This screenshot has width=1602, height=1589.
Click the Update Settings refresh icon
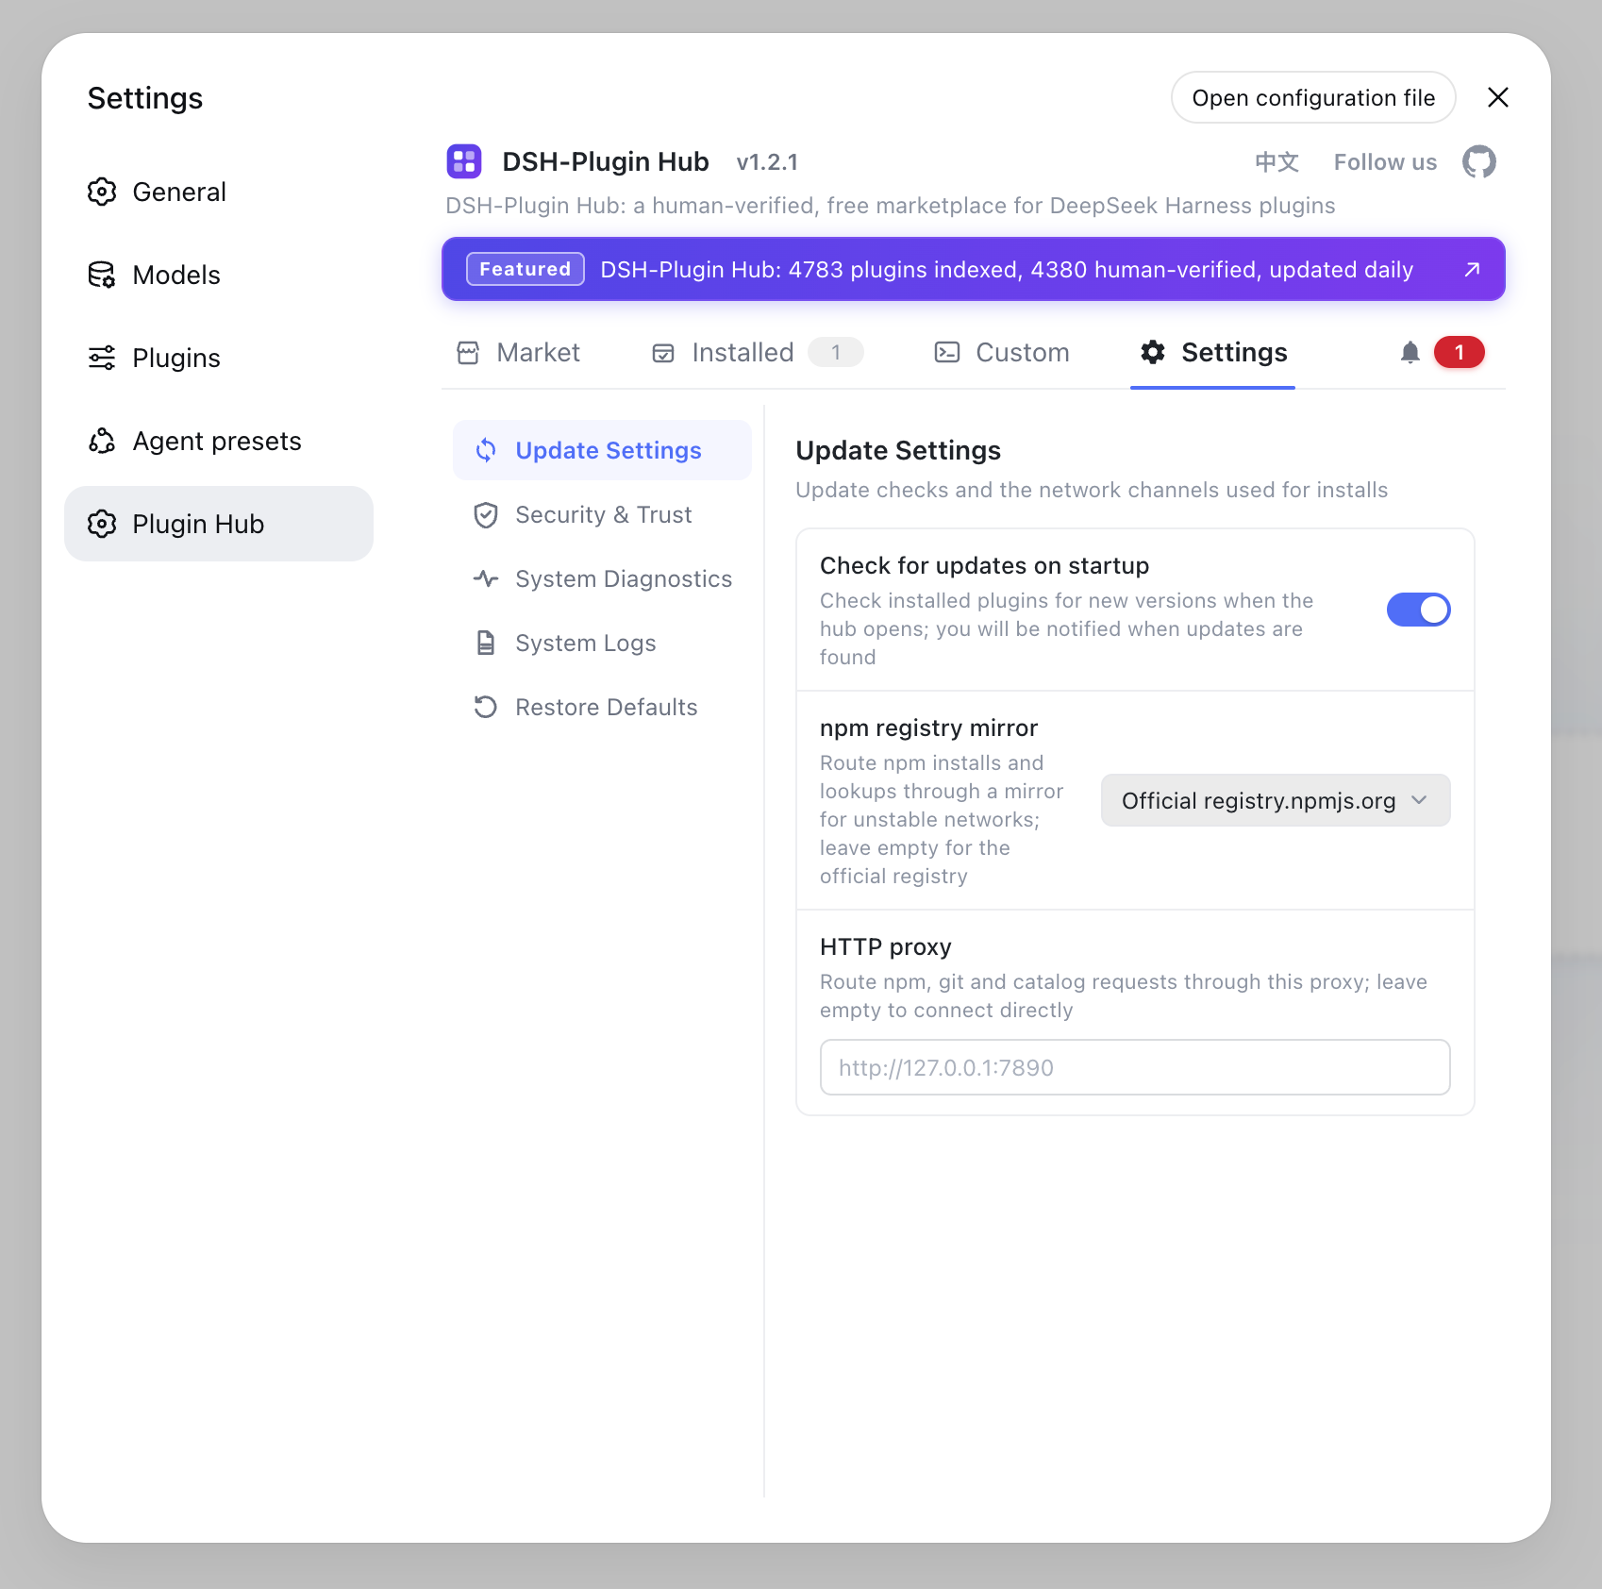[x=486, y=450]
